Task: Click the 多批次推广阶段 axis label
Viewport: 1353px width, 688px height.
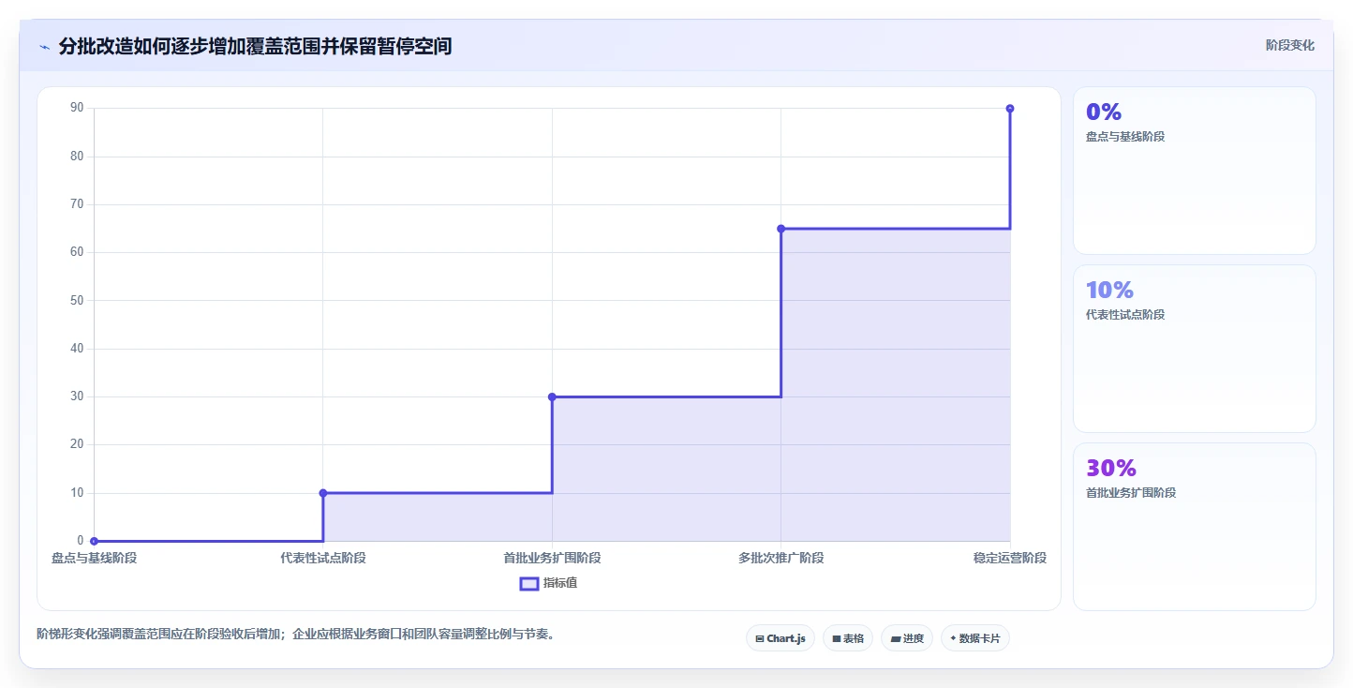Action: click(x=781, y=558)
